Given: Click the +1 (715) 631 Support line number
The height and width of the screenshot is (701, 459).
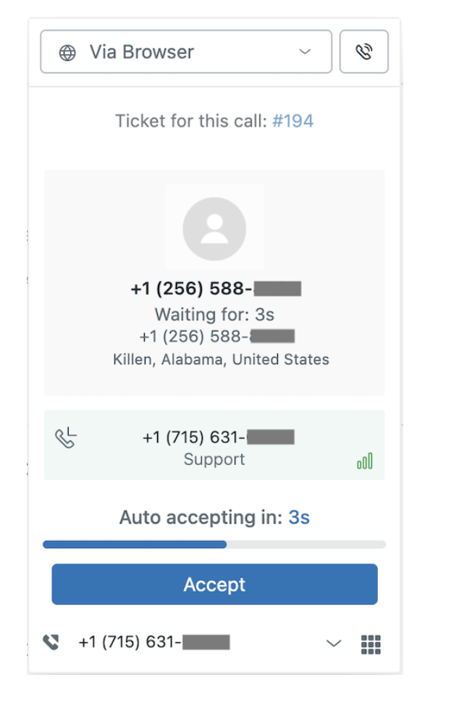Looking at the screenshot, I should pos(218,437).
